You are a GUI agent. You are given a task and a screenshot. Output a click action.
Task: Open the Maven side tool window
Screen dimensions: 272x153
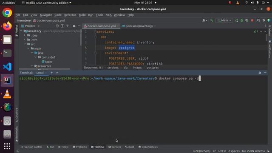click(270, 31)
